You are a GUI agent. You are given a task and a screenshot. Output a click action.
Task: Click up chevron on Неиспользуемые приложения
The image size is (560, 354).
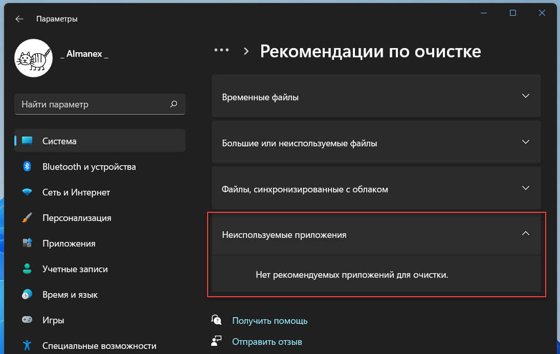tap(525, 233)
